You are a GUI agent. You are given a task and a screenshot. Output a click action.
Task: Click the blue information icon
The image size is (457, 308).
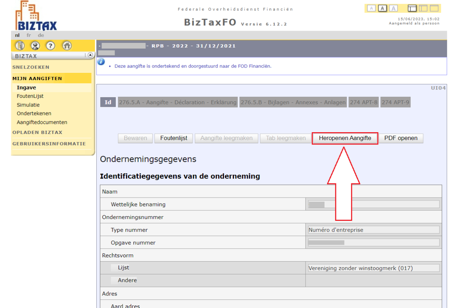point(101,61)
